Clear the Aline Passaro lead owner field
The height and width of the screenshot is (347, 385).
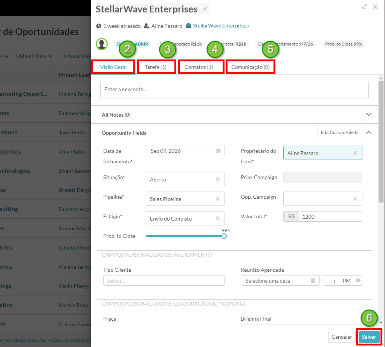pos(355,153)
